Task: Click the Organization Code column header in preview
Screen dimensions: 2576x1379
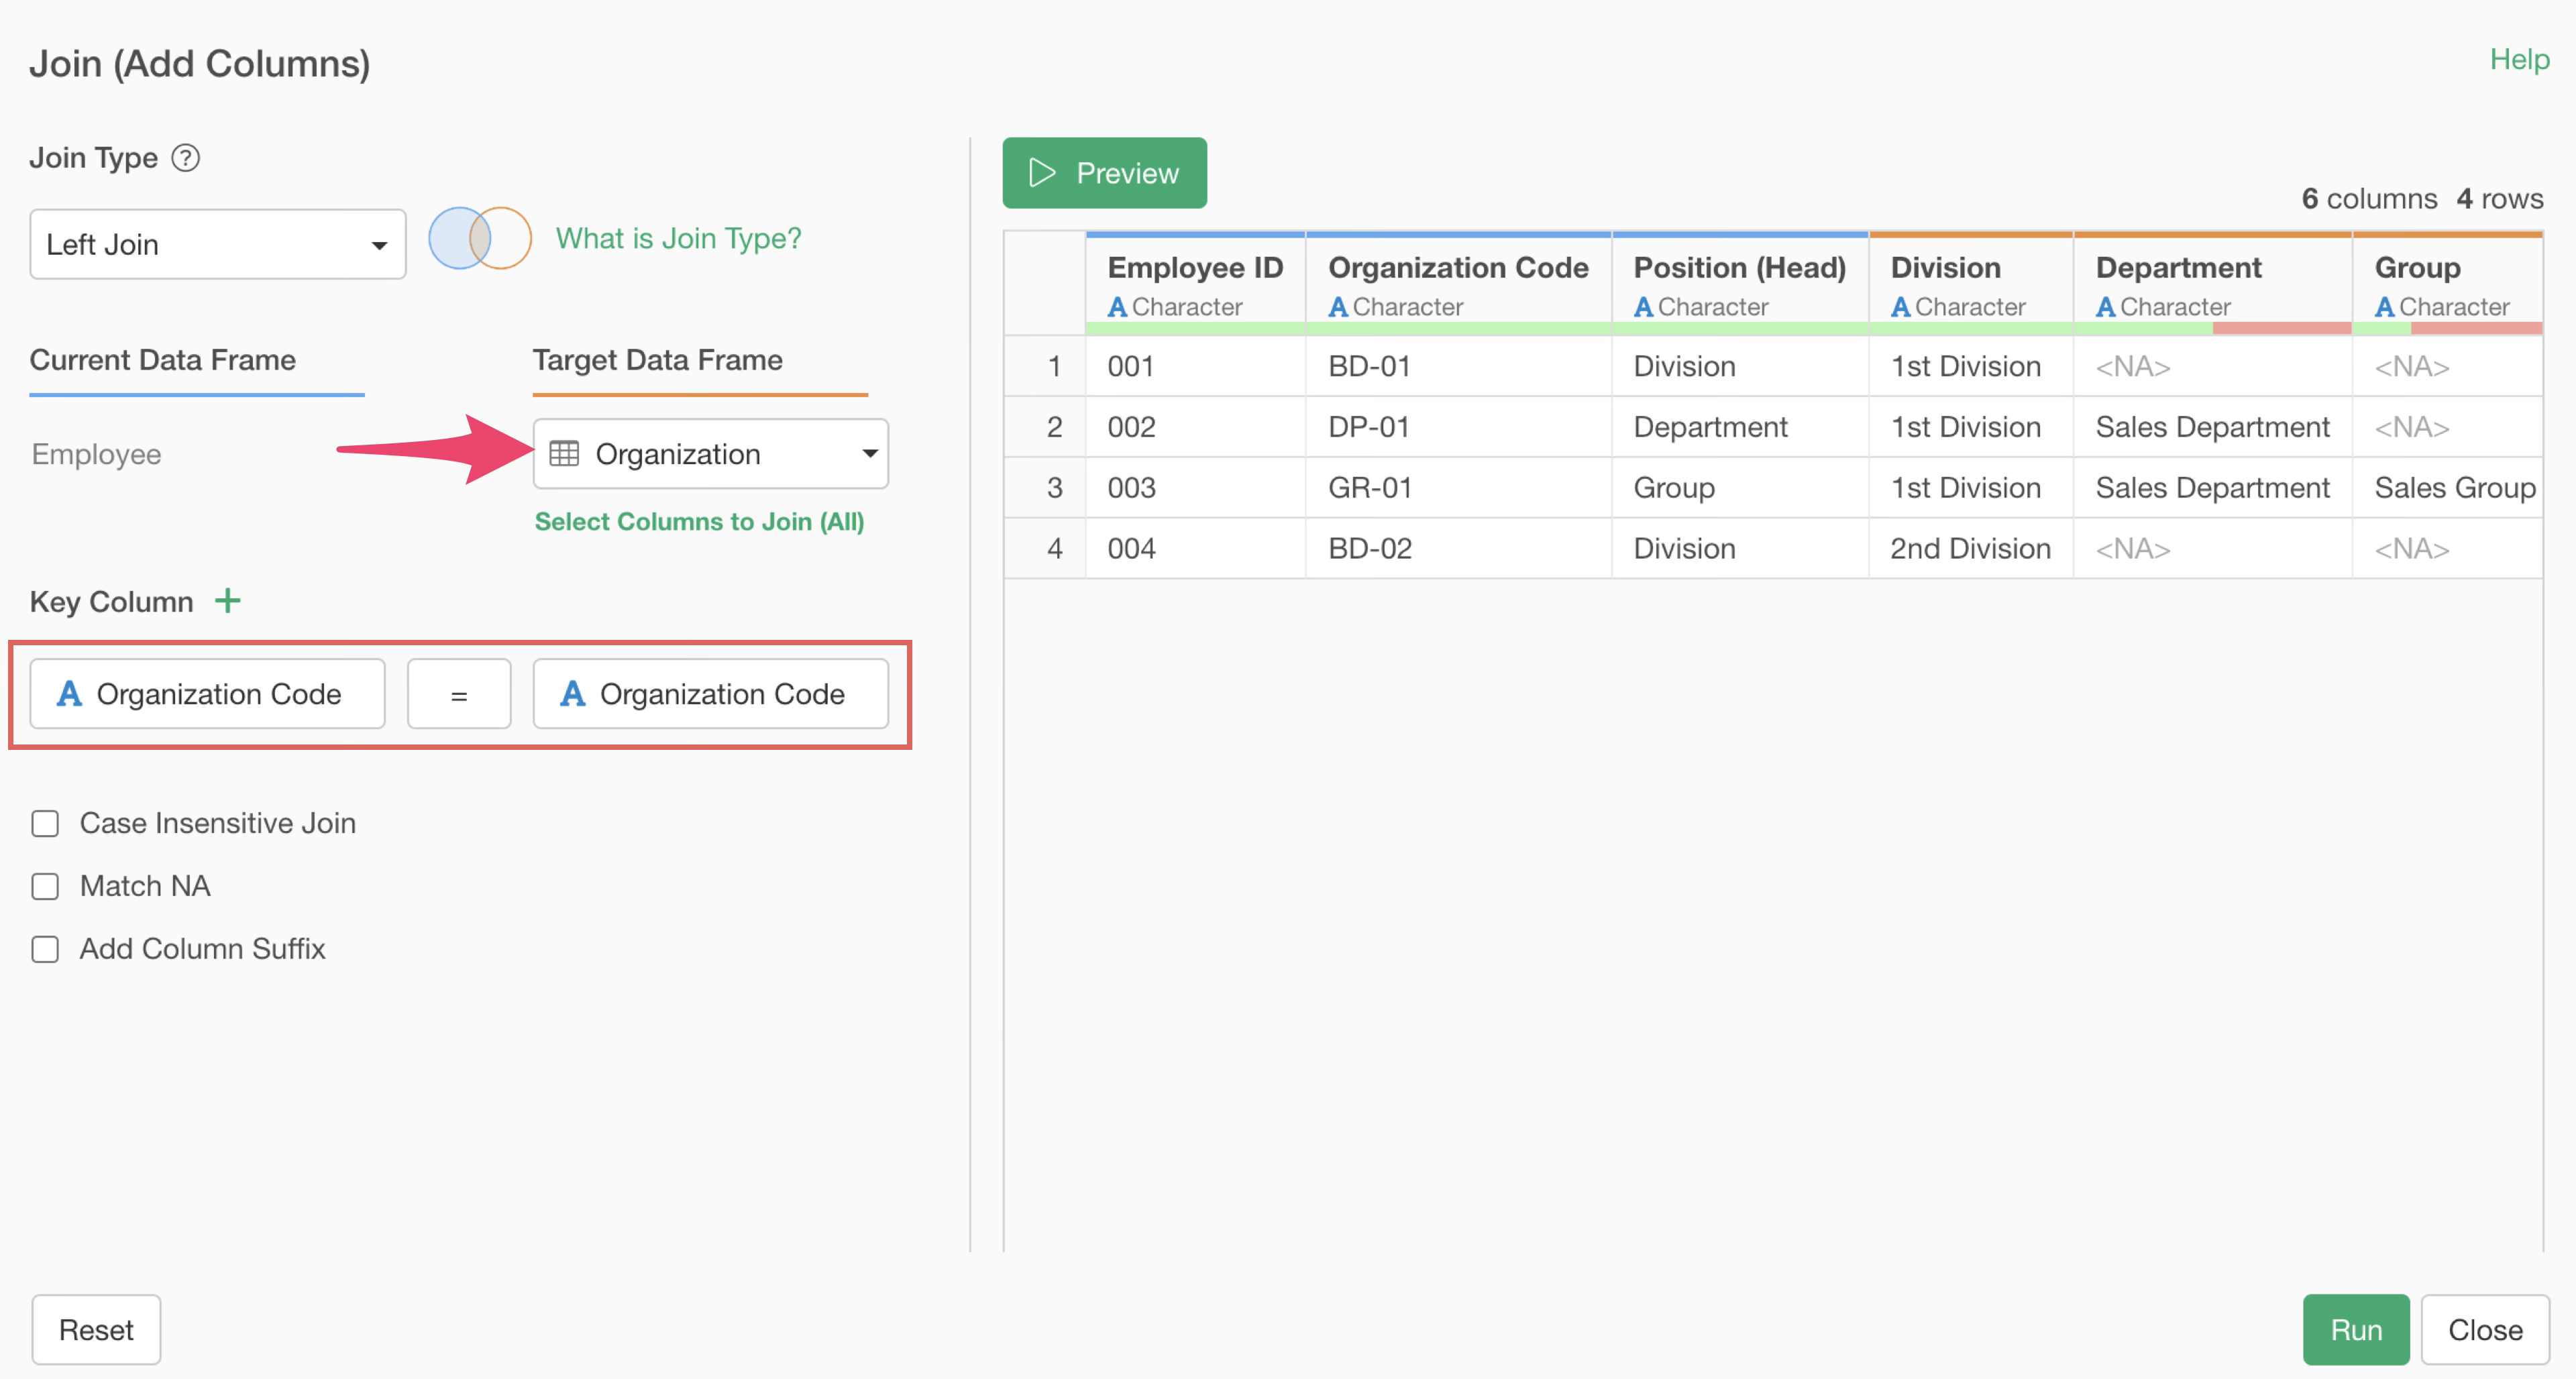Action: (x=1458, y=285)
